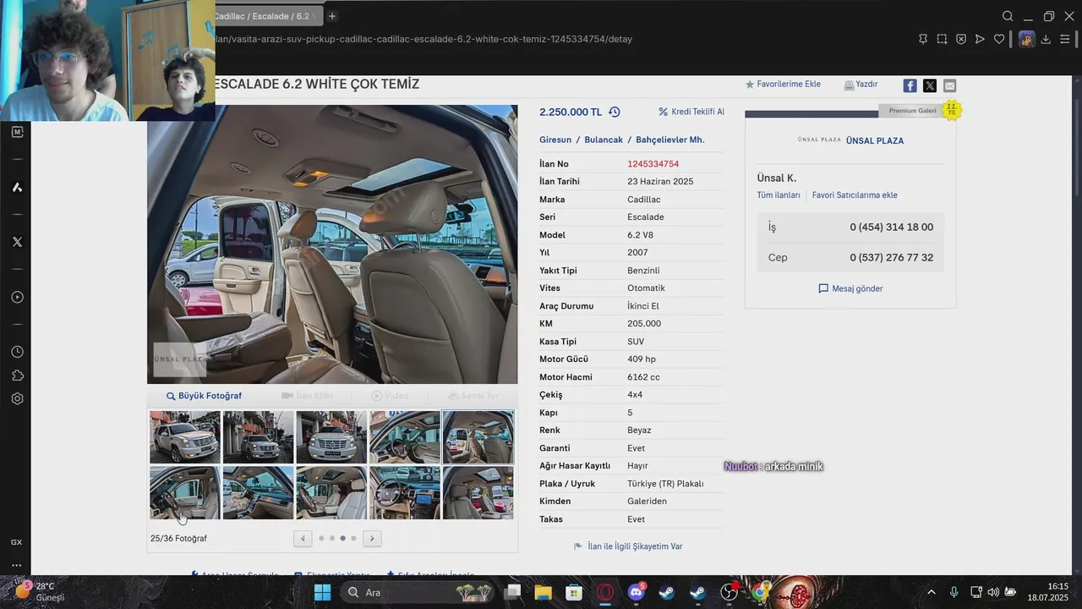The width and height of the screenshot is (1082, 609).
Task: Share listing via X icon on page
Action: coord(930,85)
